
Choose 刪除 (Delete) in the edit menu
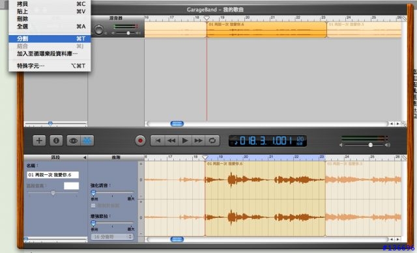(50, 19)
